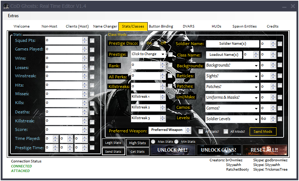Open the Extras menu

13,16
